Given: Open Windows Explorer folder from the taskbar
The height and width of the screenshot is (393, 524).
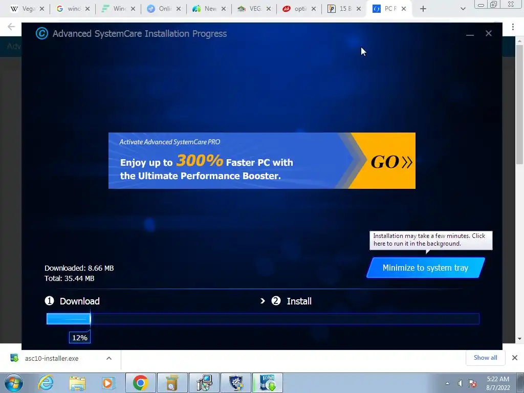Looking at the screenshot, I should (77, 383).
